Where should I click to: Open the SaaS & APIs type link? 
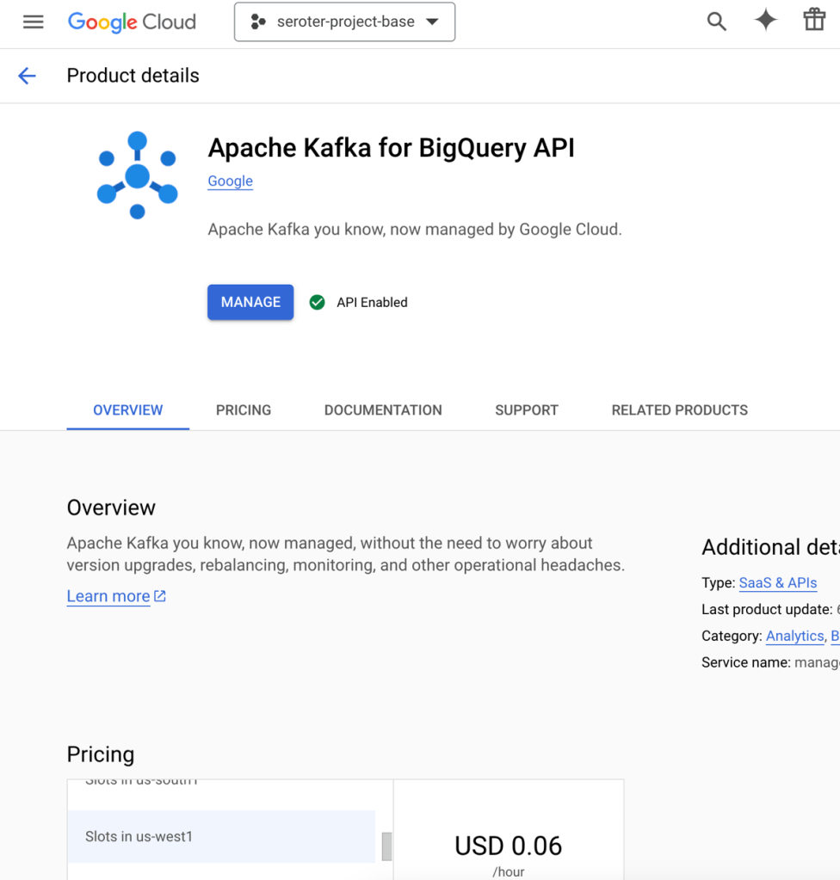coord(777,582)
